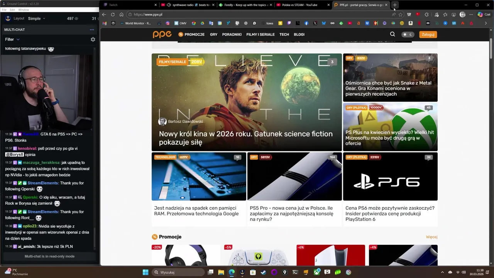494x278 pixels.
Task: Add page to favorites with star icon
Action: click(401, 15)
